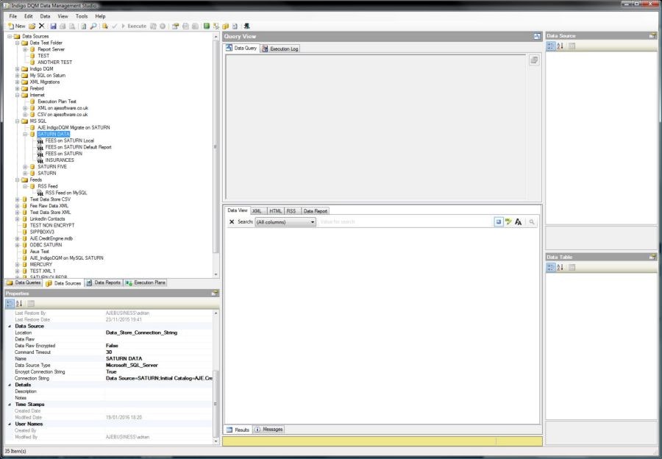This screenshot has width=662, height=459.
Task: Expand the SATURN FIVE node
Action: click(24, 166)
